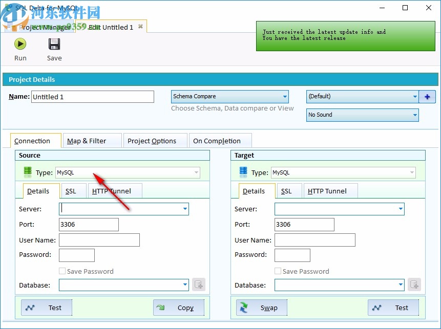Copy Source settings to Target
The height and width of the screenshot is (329, 441).
[179, 308]
